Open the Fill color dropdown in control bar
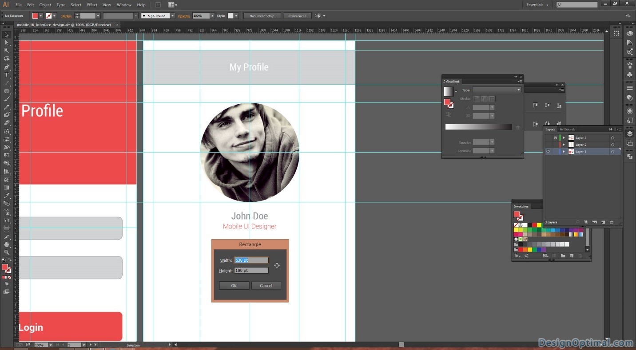The width and height of the screenshot is (636, 350). click(x=41, y=16)
